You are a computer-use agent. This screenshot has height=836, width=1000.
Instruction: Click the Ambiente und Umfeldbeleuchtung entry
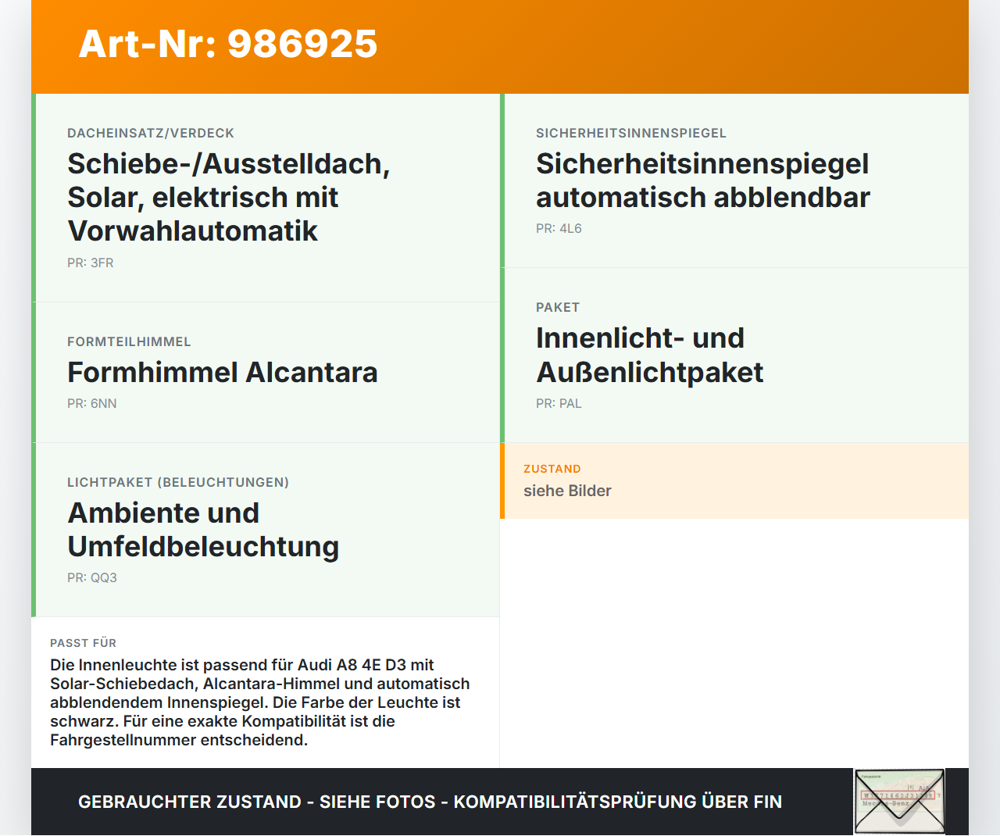(x=204, y=531)
